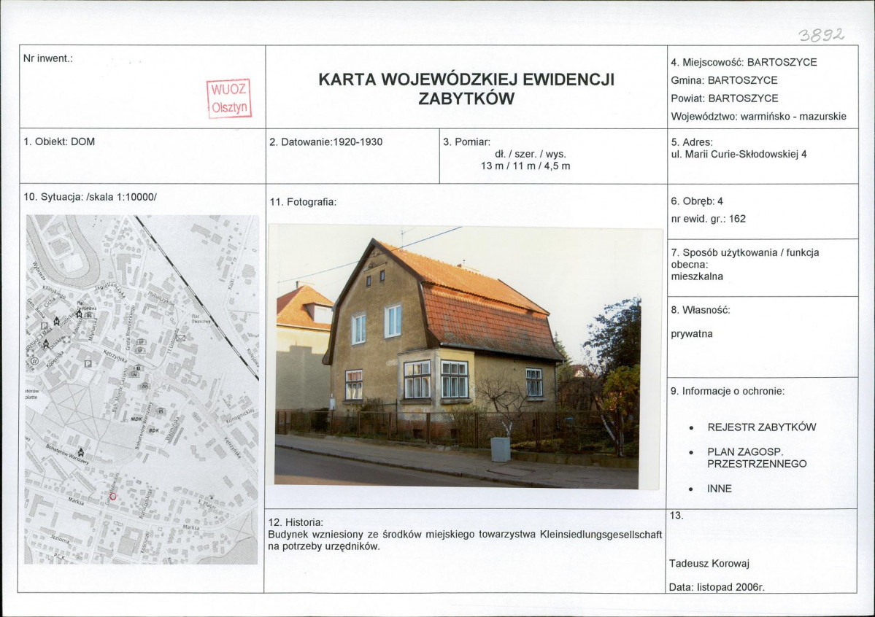The image size is (875, 617).
Task: Click the value 'mieszkalna'
Action: coord(697,276)
